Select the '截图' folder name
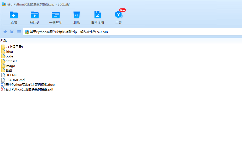 [9, 71]
